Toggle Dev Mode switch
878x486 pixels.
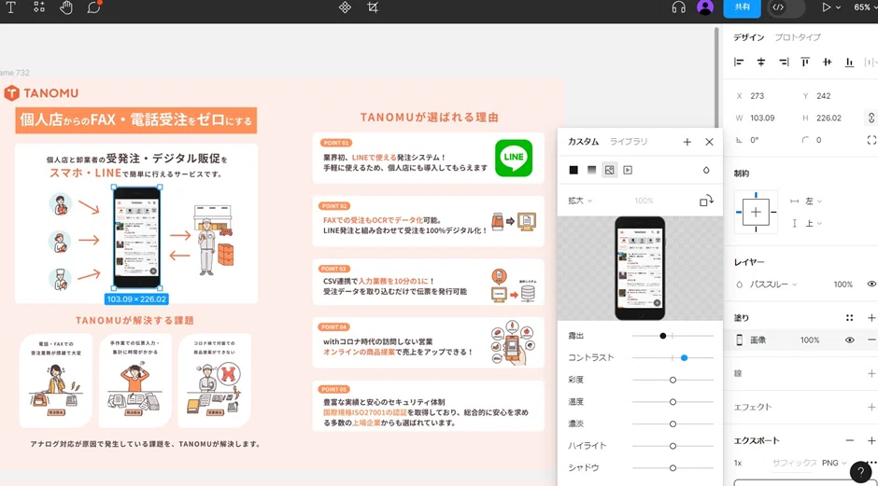point(786,7)
